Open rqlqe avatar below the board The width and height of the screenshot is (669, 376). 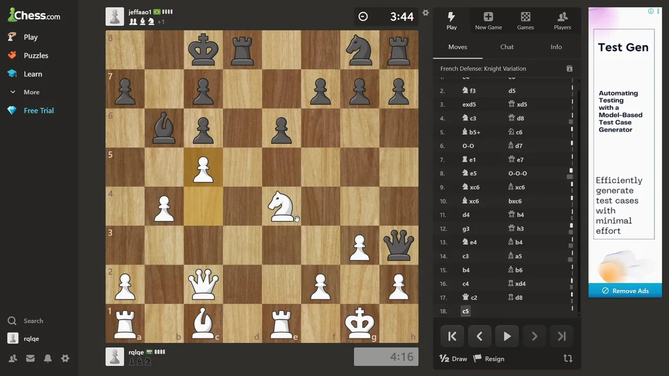[x=115, y=356]
